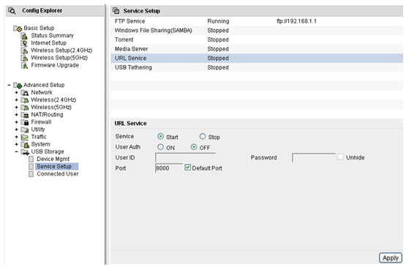
Task: Click the Config Explorer magnifier icon
Action: [x=12, y=11]
